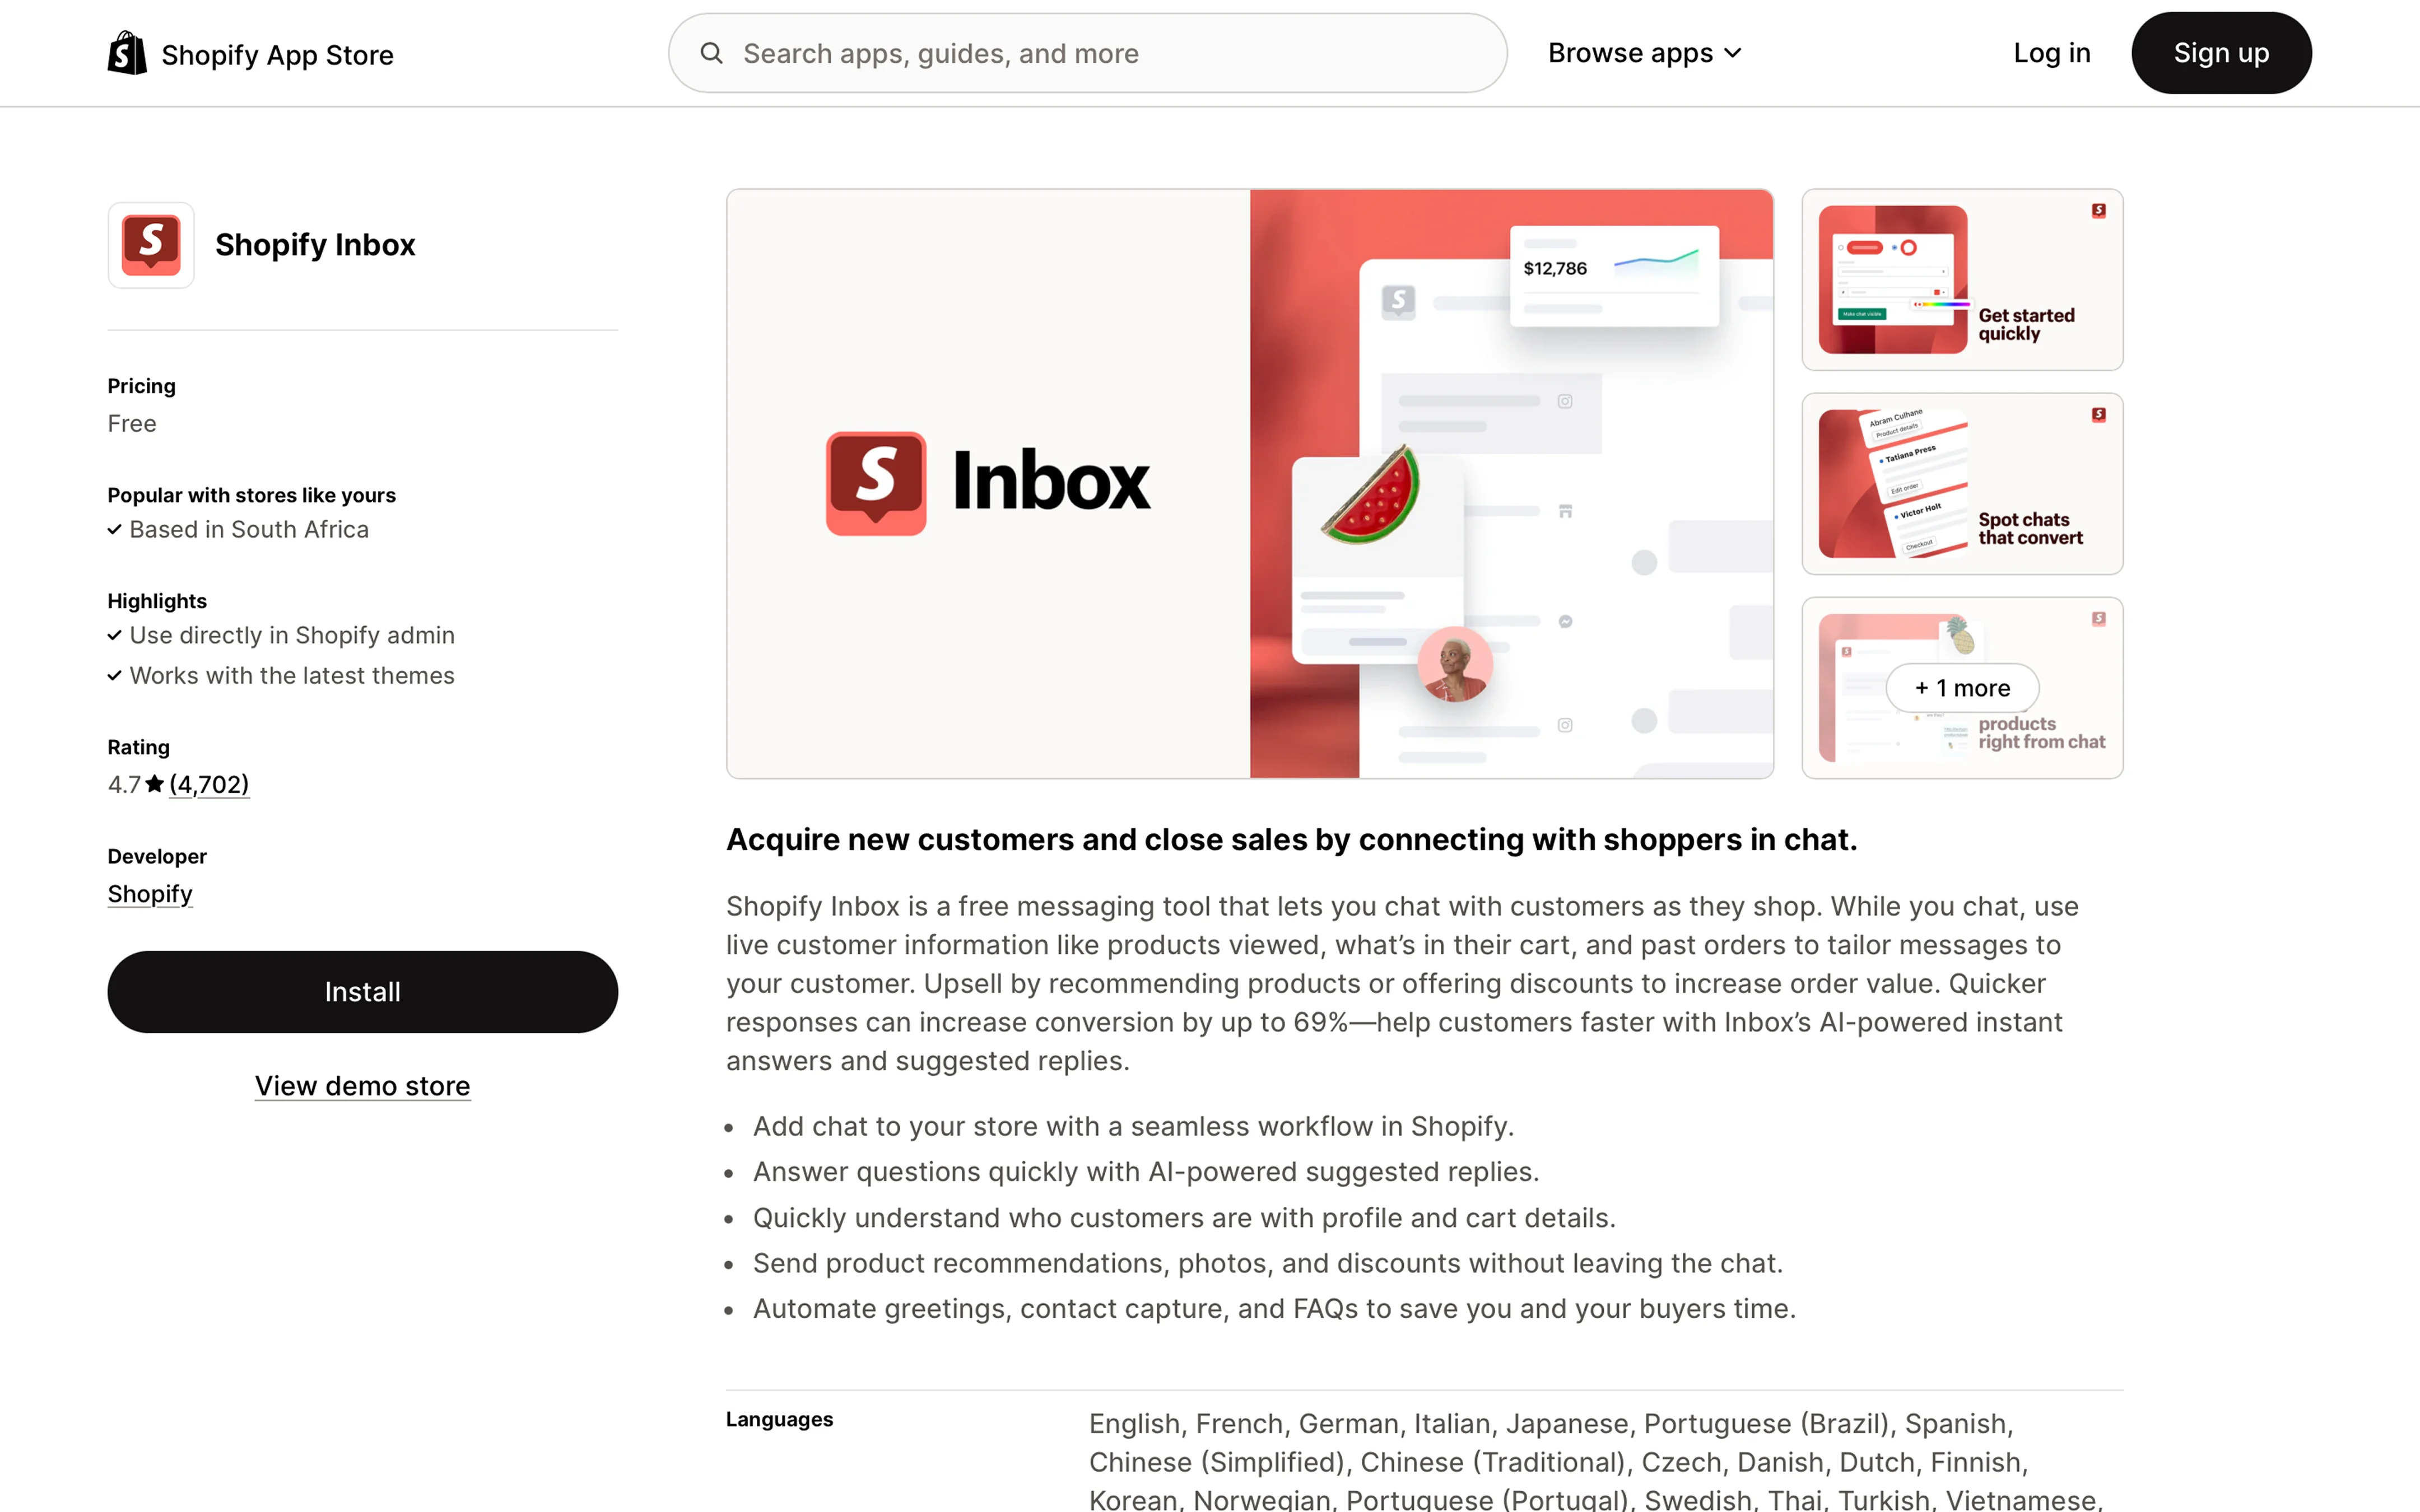The image size is (2420, 1512).
Task: Click the $12,786 sales chart card
Action: click(1614, 275)
